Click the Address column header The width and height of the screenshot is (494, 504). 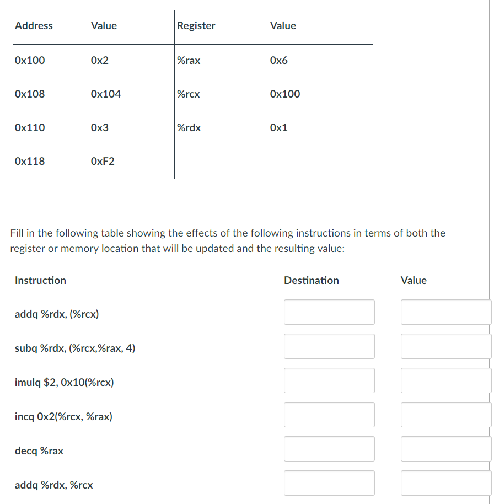point(34,25)
